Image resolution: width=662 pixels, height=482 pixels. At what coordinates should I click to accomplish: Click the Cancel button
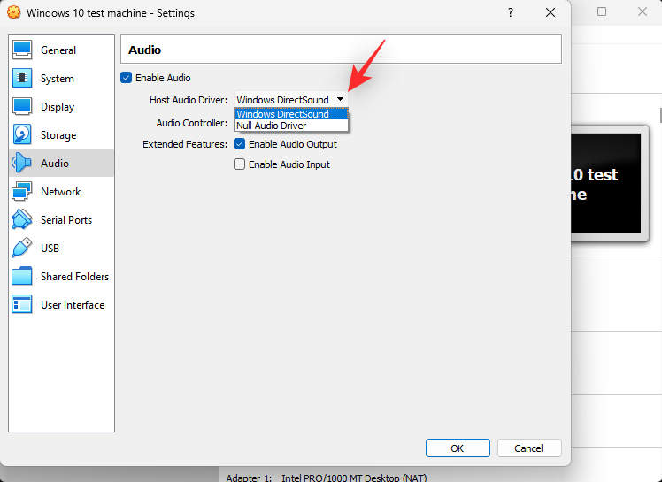point(529,448)
